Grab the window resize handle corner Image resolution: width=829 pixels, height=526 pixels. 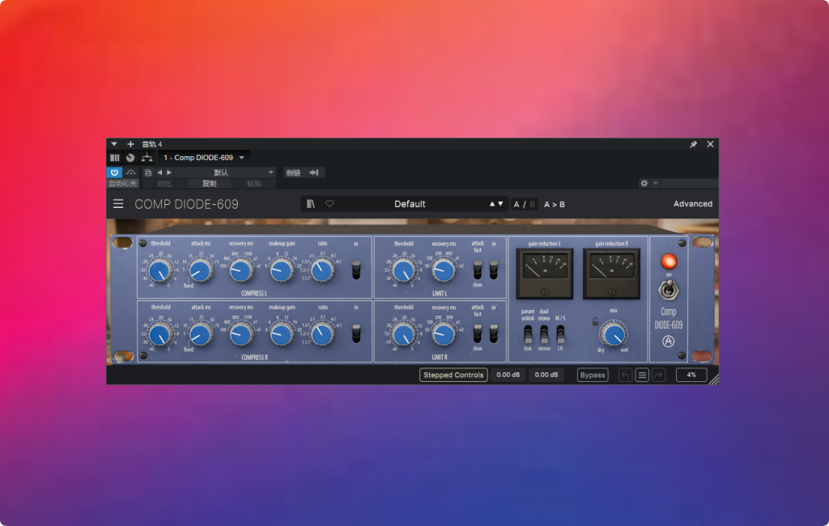pyautogui.click(x=713, y=379)
